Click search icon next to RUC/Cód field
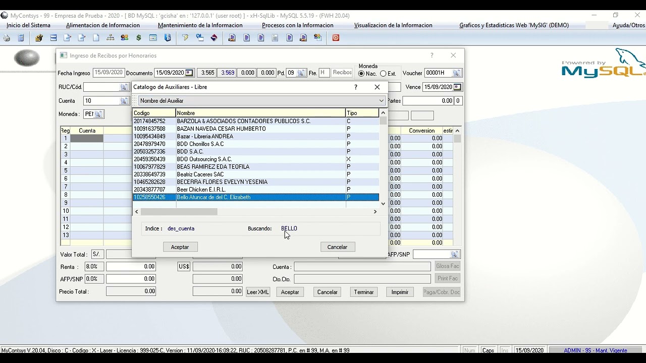Image resolution: width=646 pixels, height=363 pixels. tap(124, 87)
